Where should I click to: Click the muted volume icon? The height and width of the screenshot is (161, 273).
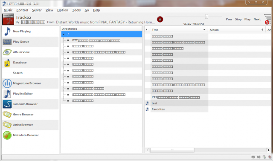268,19
